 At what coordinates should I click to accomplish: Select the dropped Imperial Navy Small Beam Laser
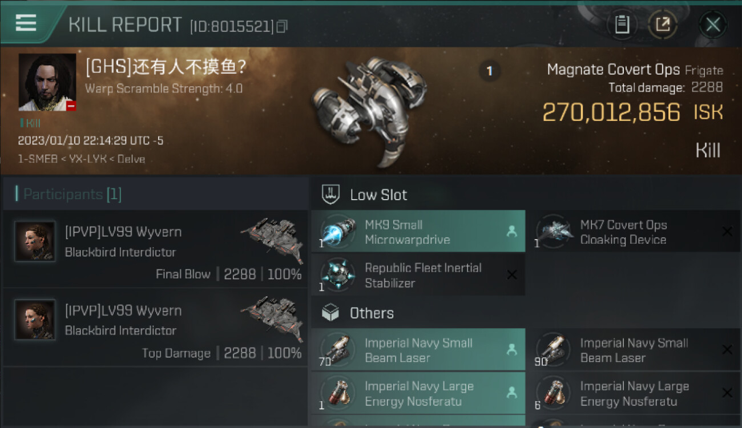(x=418, y=350)
